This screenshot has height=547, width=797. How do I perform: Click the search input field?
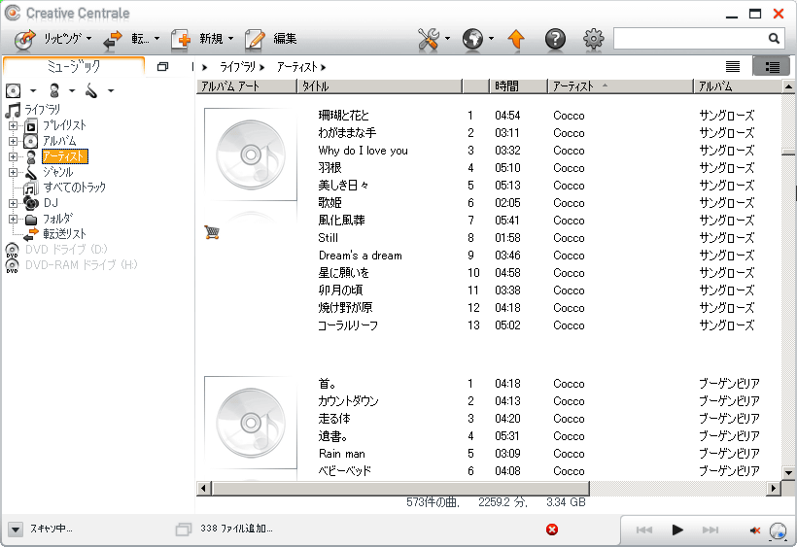pos(690,39)
